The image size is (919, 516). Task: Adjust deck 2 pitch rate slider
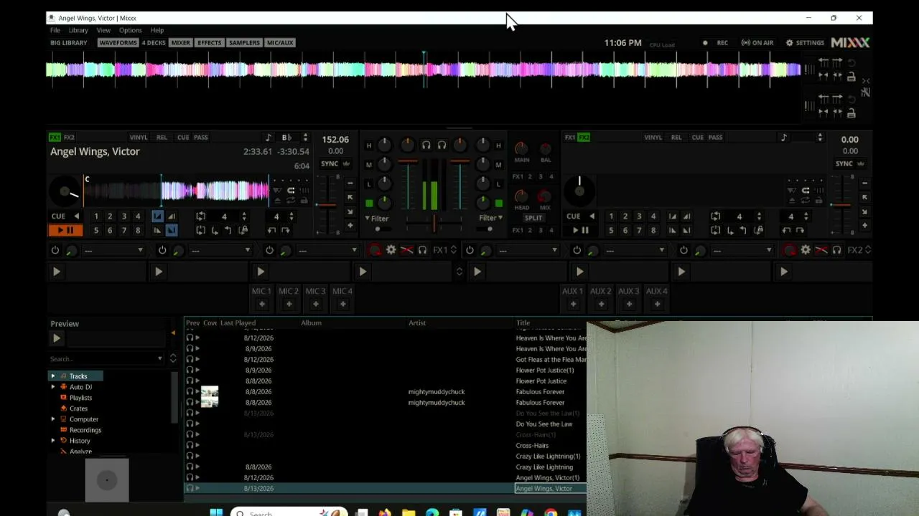tap(840, 205)
